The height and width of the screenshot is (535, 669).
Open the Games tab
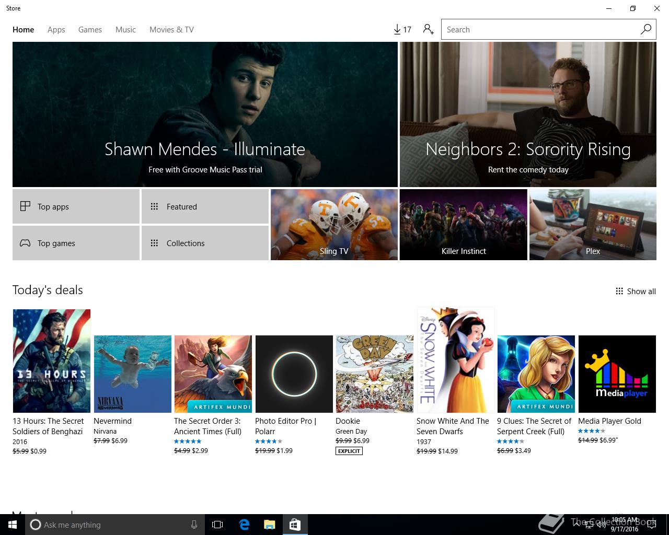(90, 30)
